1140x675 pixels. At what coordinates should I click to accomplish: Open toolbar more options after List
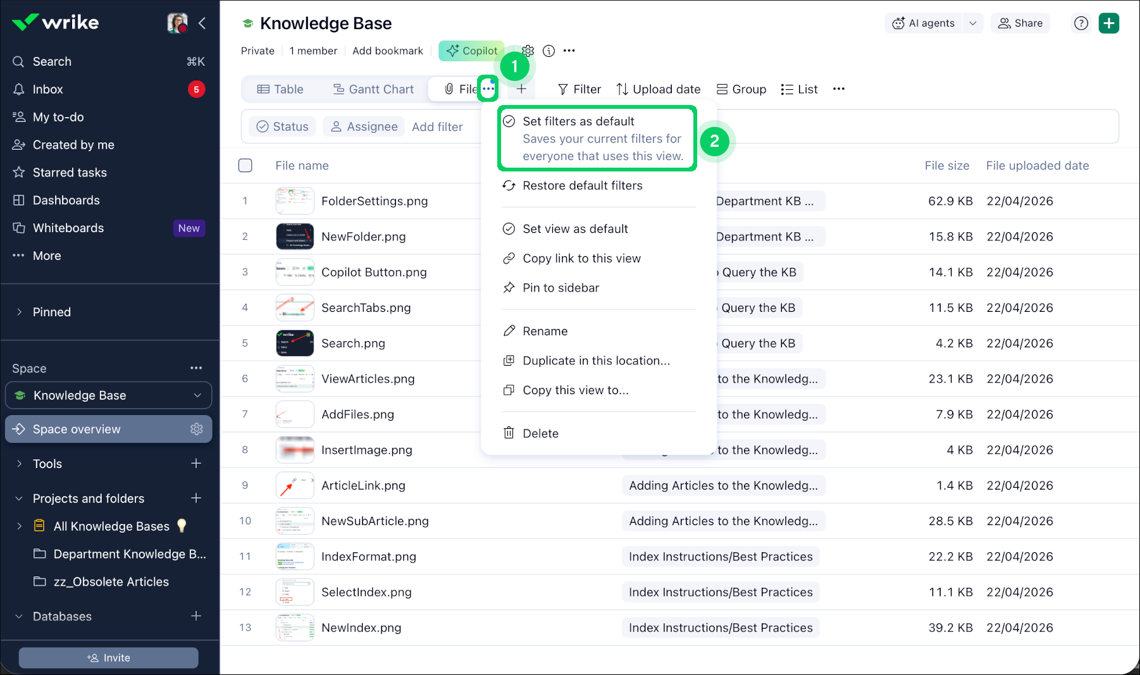pos(839,89)
